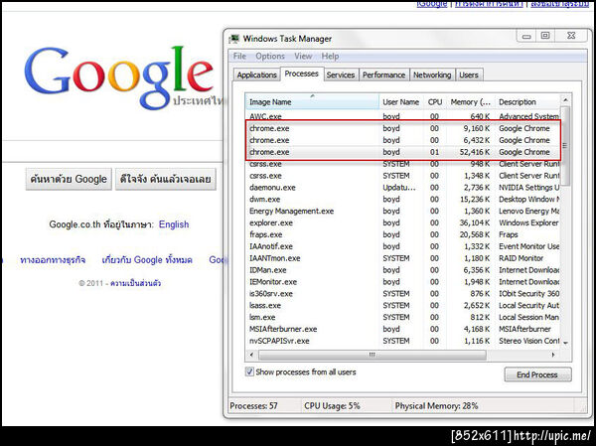Select the nvSCPAPISvr.exe process
Screen dimensions: 596x446
click(x=402, y=341)
